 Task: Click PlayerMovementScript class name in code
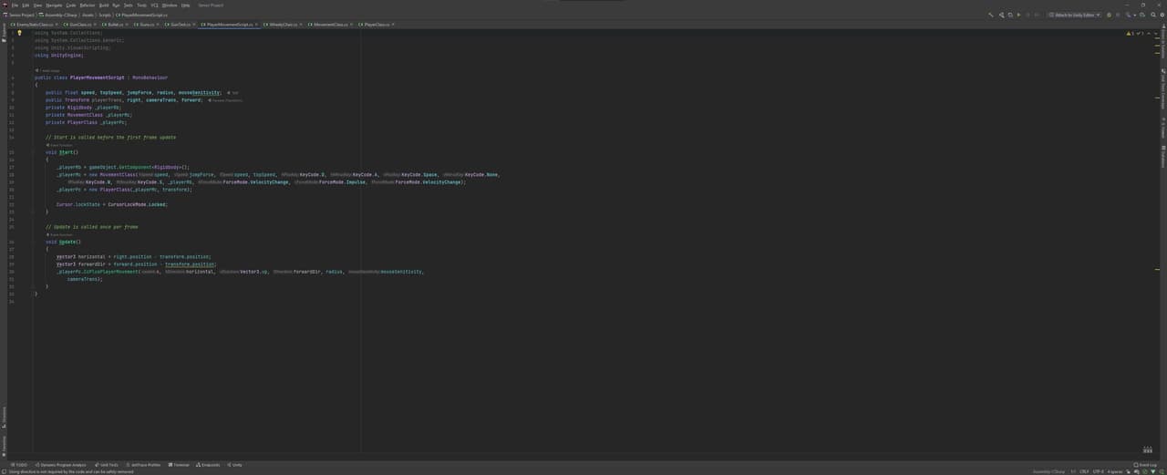point(98,77)
